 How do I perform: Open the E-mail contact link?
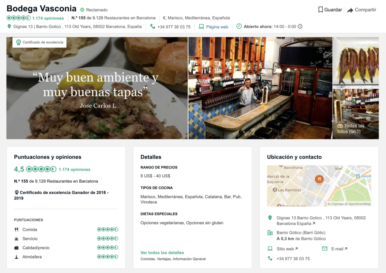tap(339, 249)
